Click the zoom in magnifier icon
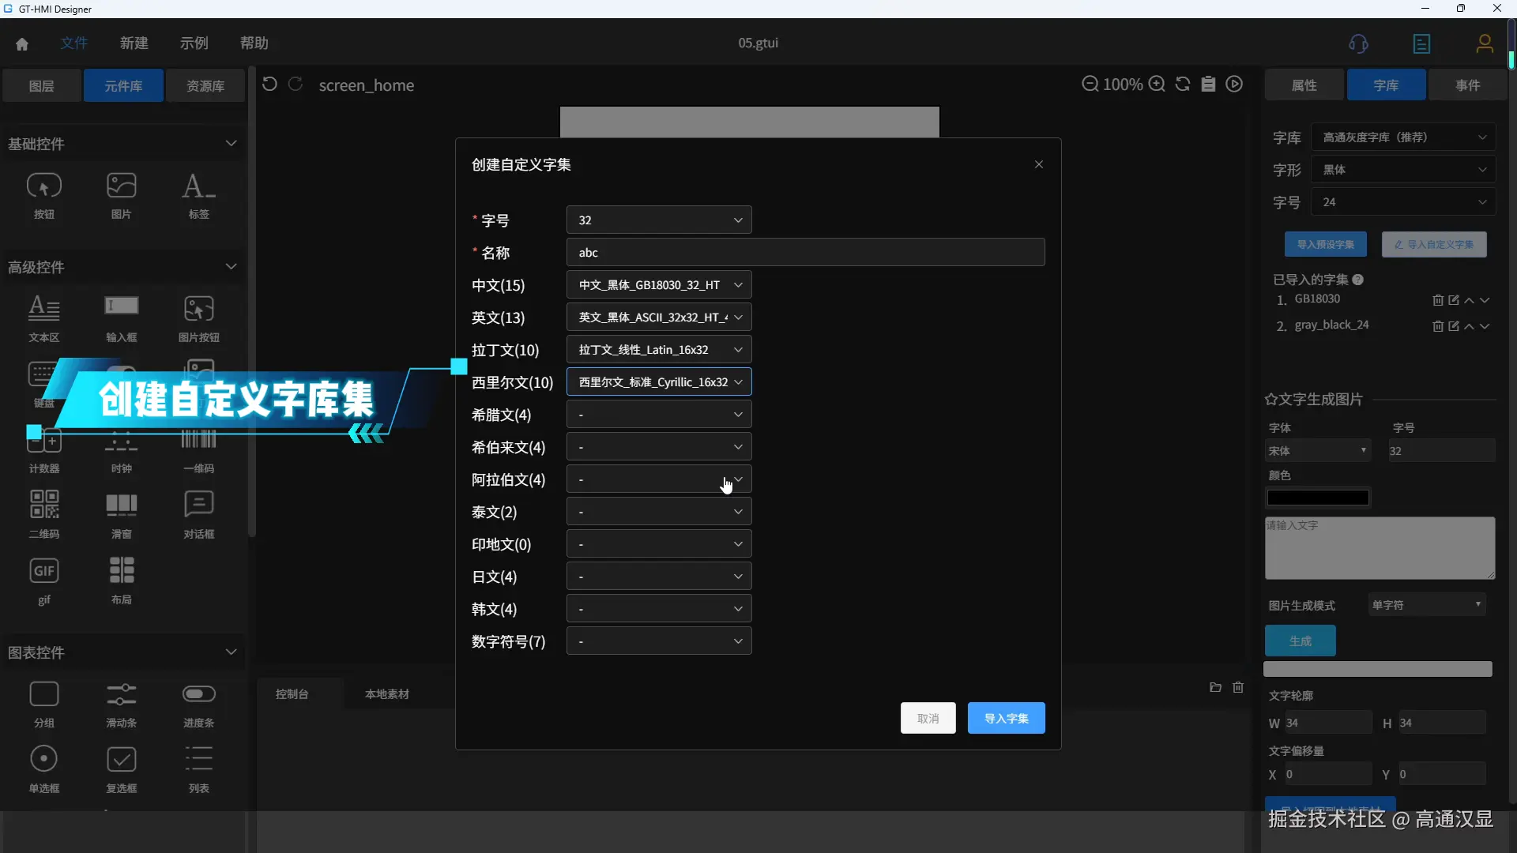This screenshot has width=1517, height=853. [1157, 85]
